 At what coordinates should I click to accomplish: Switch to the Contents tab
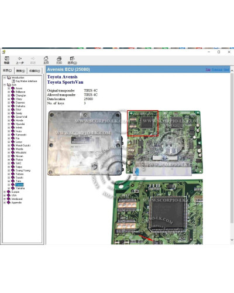[x=8, y=70]
